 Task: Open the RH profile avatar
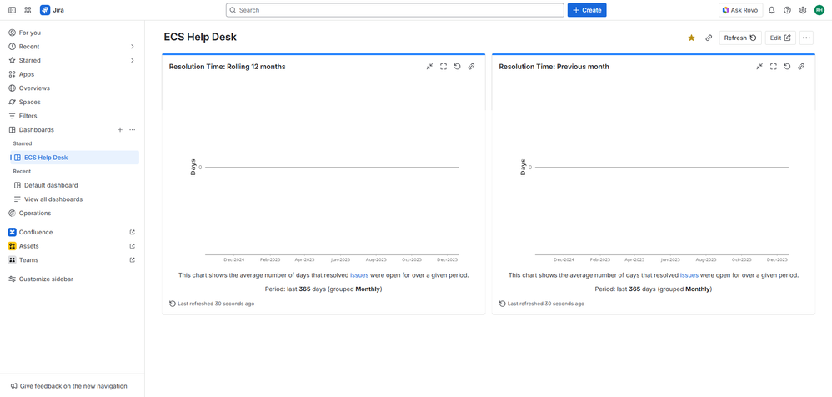click(819, 10)
